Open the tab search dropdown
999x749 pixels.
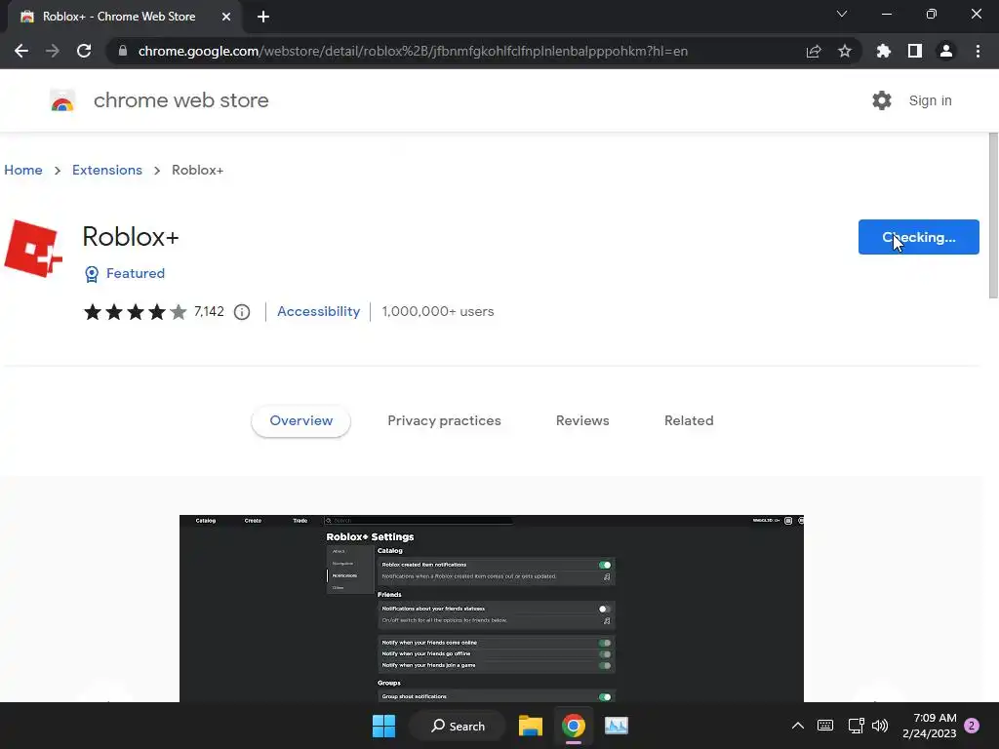click(x=842, y=14)
